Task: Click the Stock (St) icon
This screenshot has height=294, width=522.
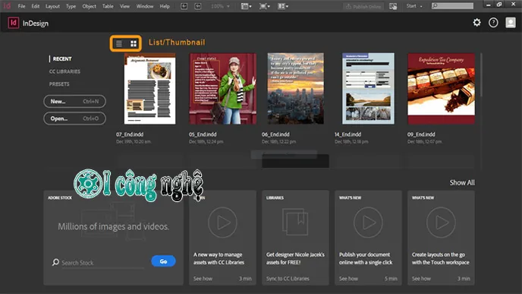Action: coord(198,6)
